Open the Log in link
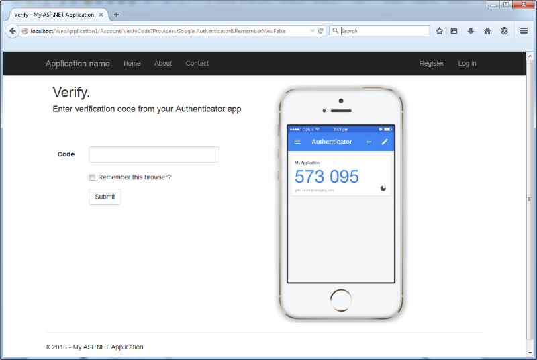The image size is (537, 360). point(467,63)
